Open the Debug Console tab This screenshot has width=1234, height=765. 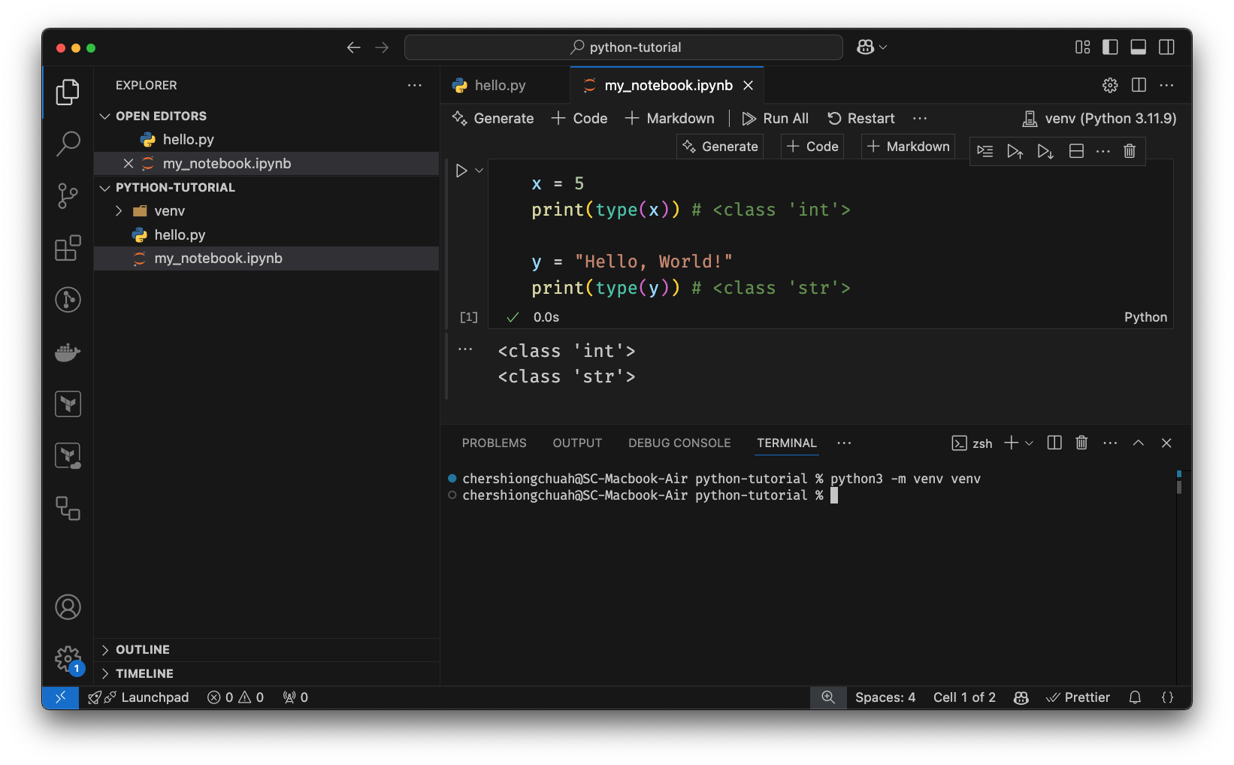(679, 443)
